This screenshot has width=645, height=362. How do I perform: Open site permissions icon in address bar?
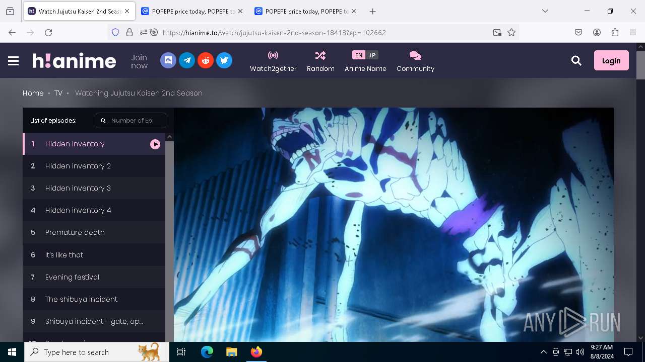click(x=144, y=32)
